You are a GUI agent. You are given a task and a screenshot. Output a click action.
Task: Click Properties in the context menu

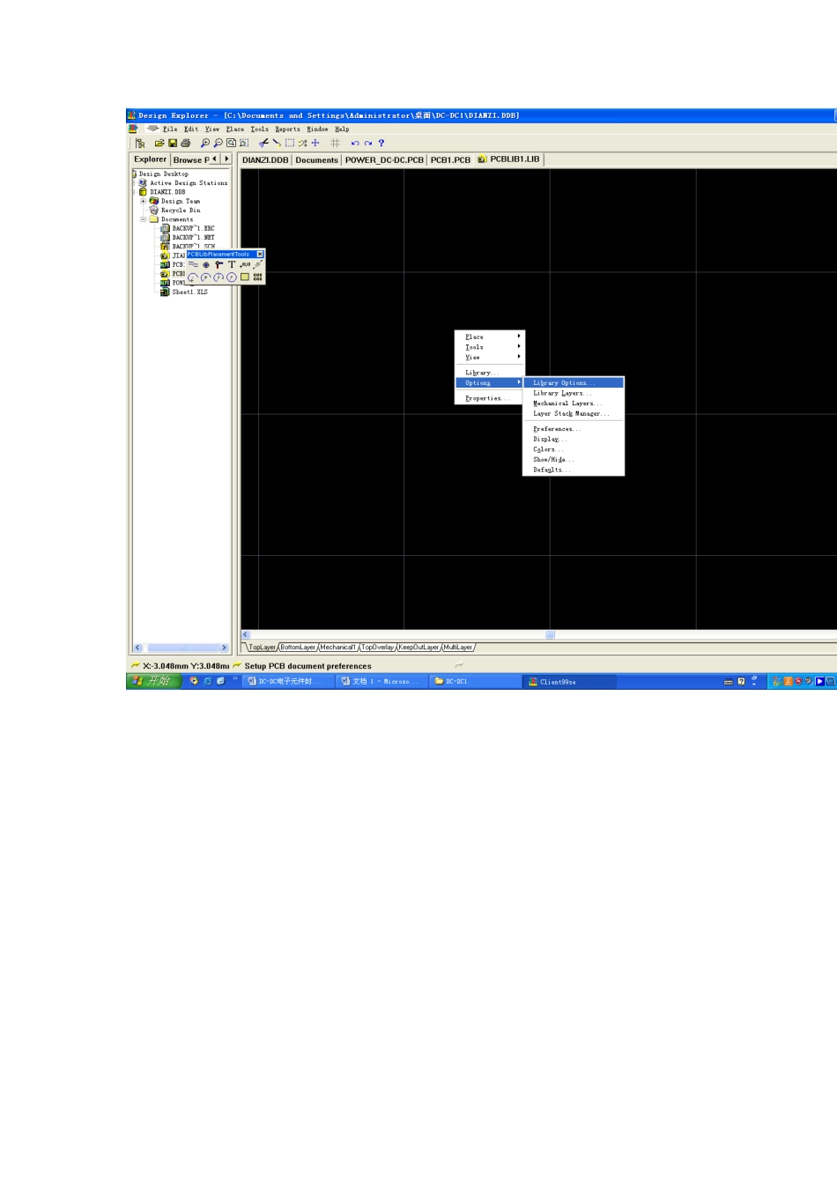490,399
